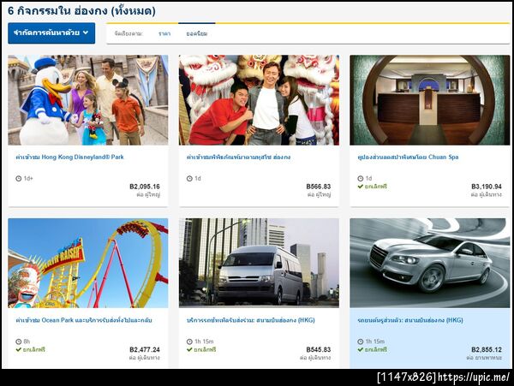The height and width of the screenshot is (386, 514).
Task: Click the price ฿2,095.16
Action: 145,187
